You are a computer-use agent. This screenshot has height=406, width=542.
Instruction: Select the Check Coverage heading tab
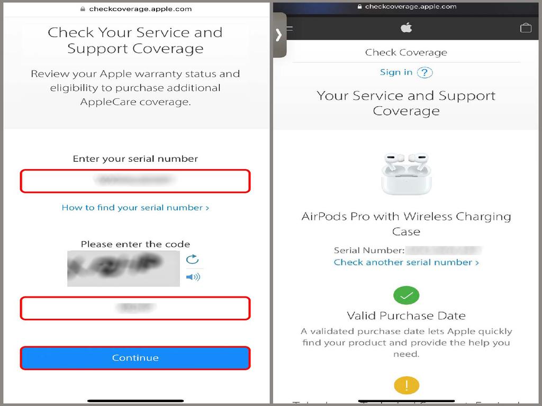click(x=406, y=52)
